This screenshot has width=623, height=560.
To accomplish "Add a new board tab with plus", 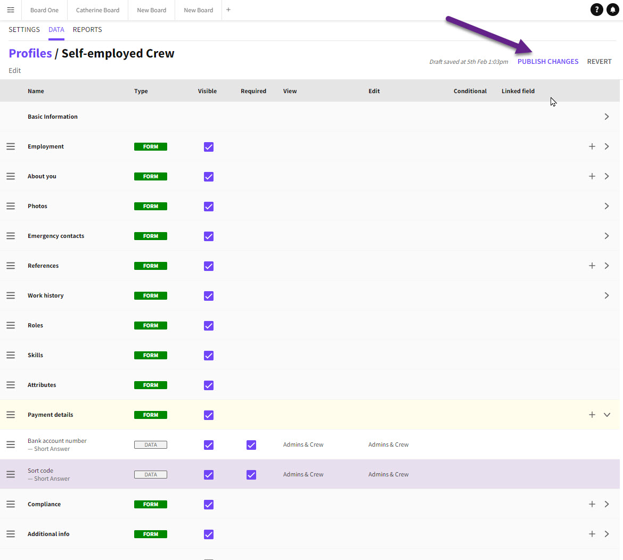I will point(228,10).
